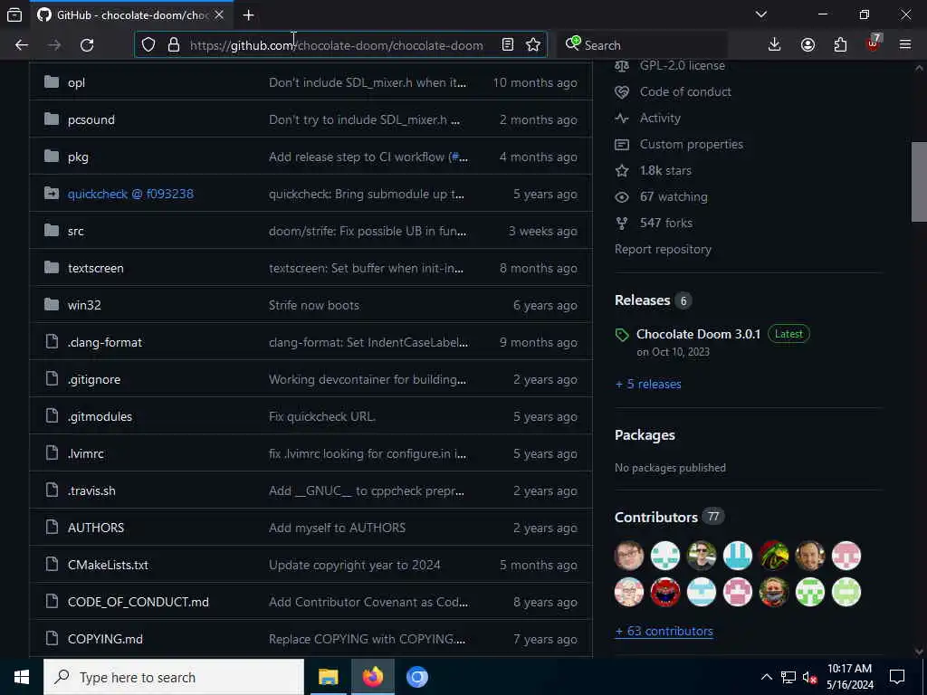
Task: Open commit 'Fix quickcheck URL.'
Action: pyautogui.click(x=322, y=416)
